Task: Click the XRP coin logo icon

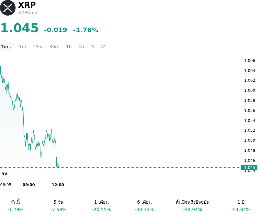Action: (x=7, y=8)
